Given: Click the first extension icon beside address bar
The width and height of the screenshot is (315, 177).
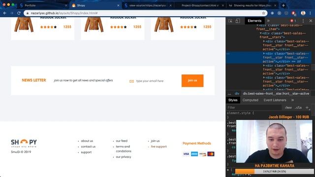Looking at the screenshot, I should coord(272,13).
